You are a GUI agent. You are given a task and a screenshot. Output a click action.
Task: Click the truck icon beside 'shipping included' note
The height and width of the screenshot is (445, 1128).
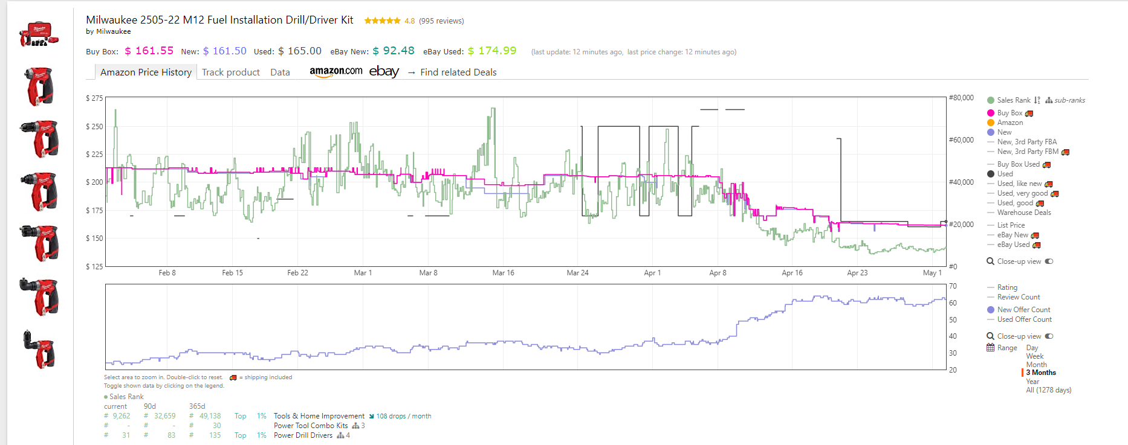coord(233,377)
